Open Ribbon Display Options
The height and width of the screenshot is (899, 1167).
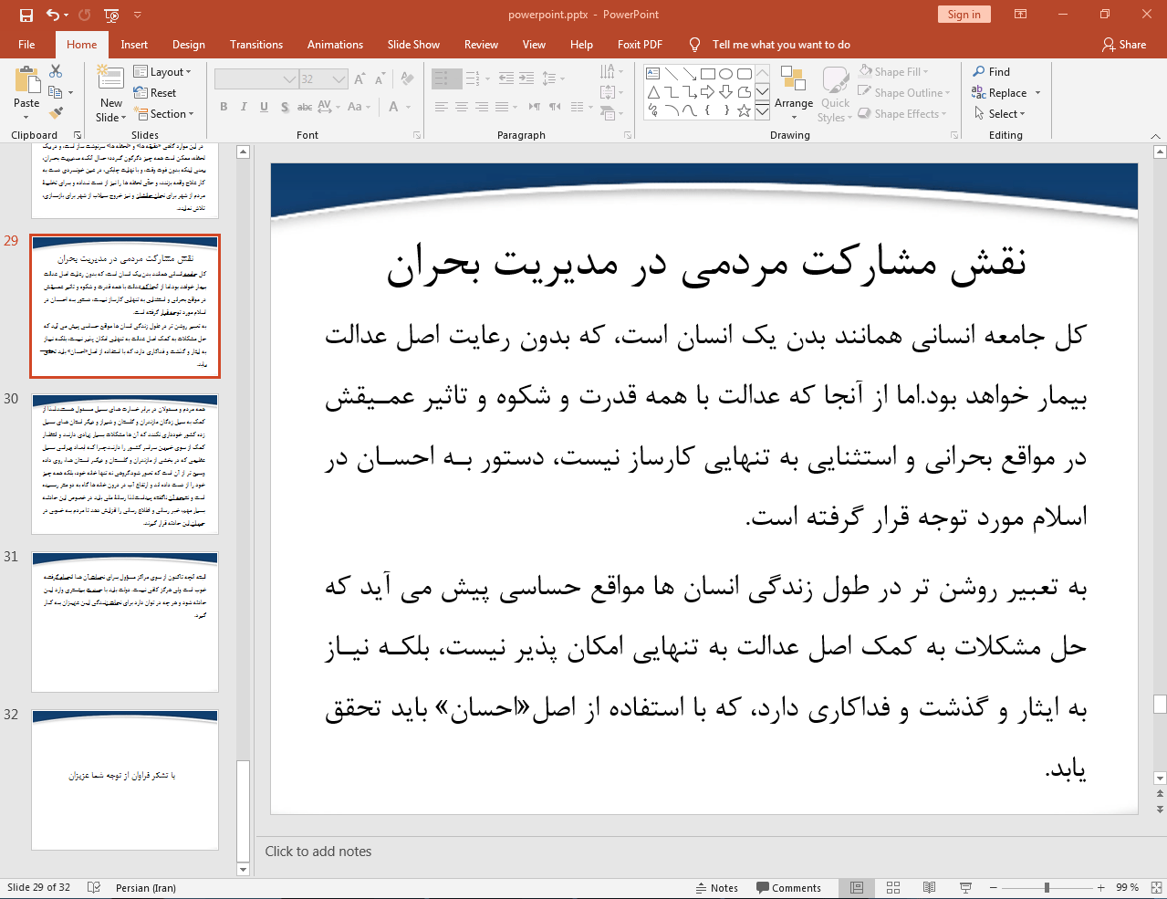[x=1021, y=15]
